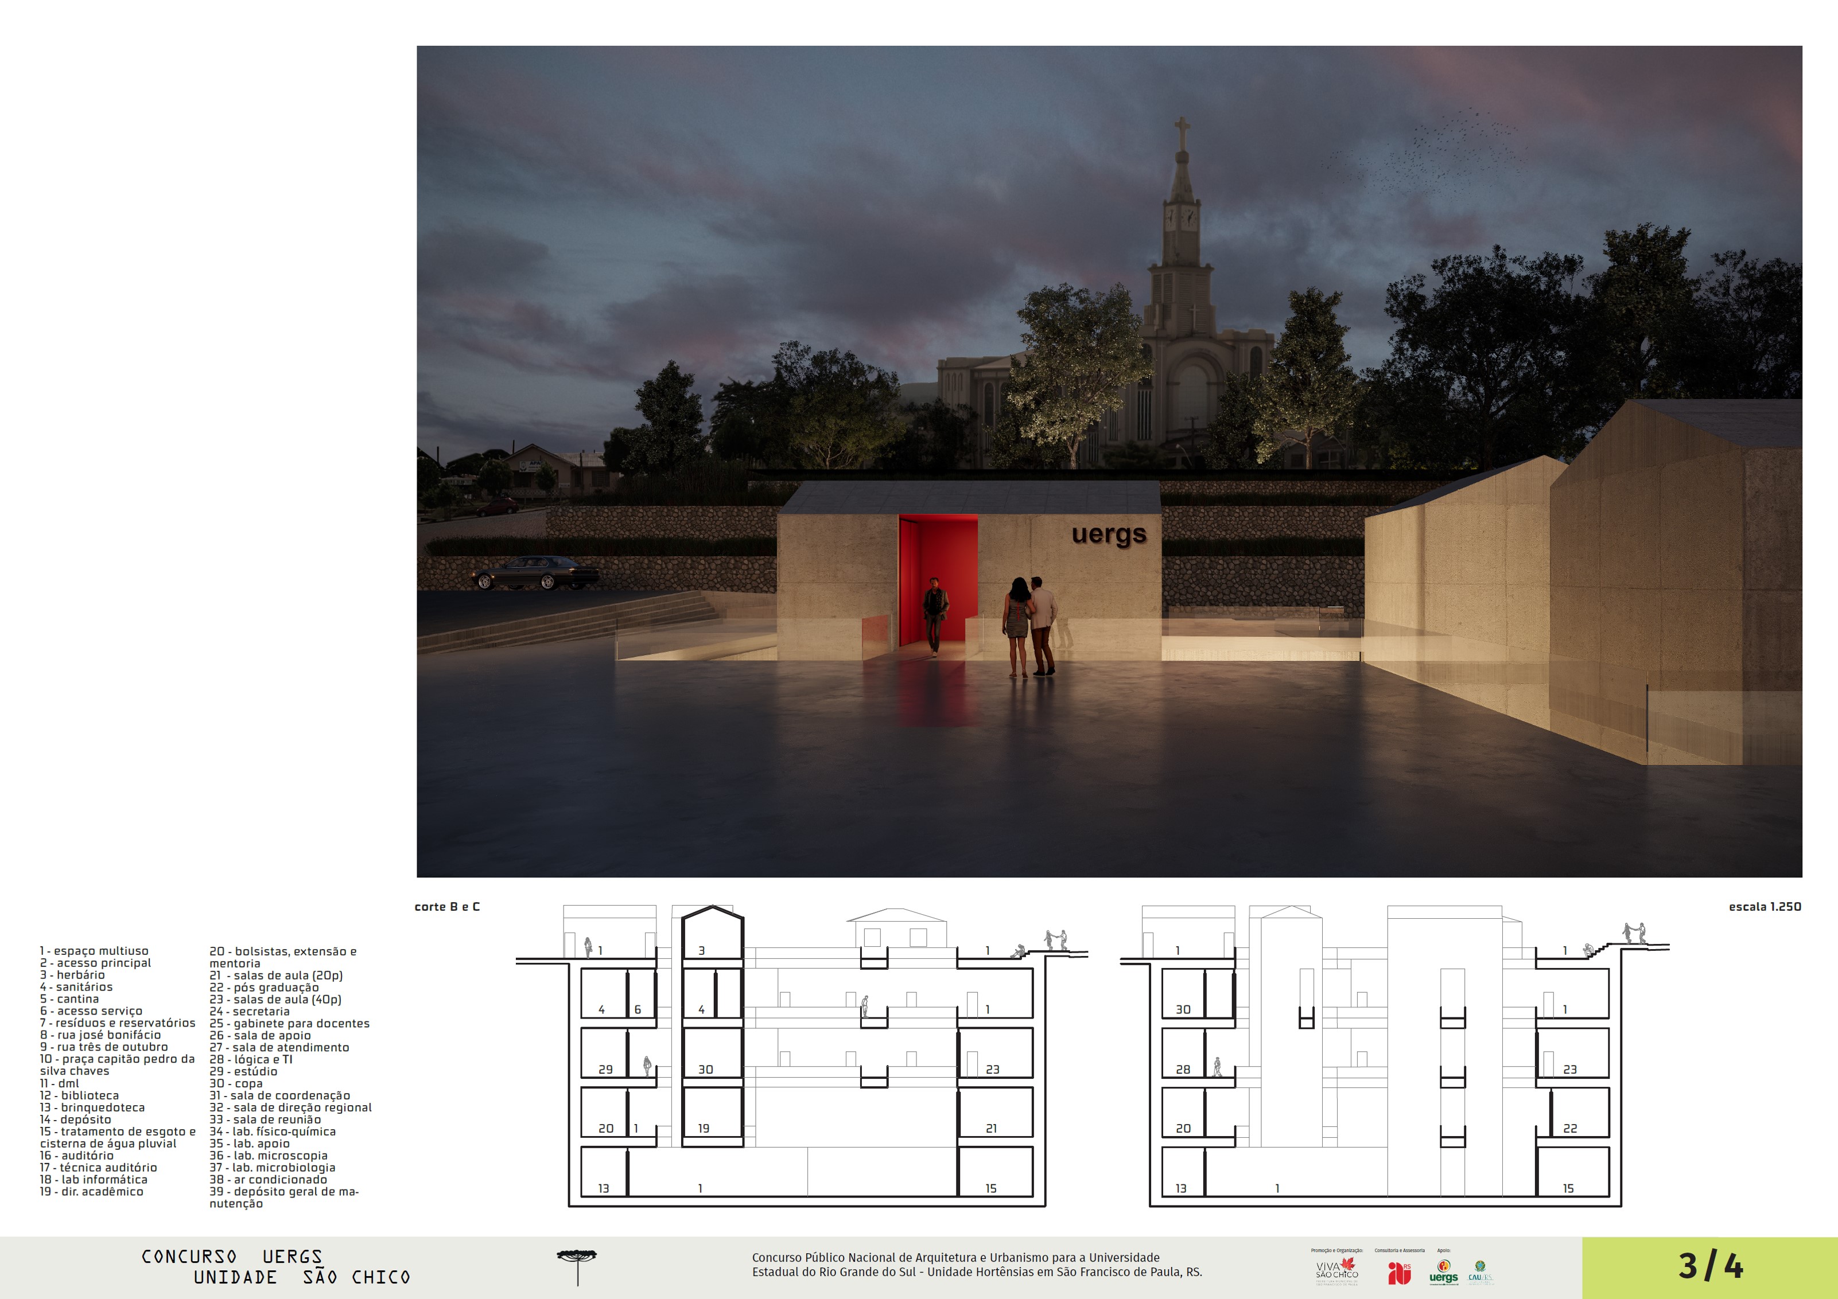Click legend item '24 - secretaria'
Viewport: 1838px width, 1299px height.
pos(250,1011)
